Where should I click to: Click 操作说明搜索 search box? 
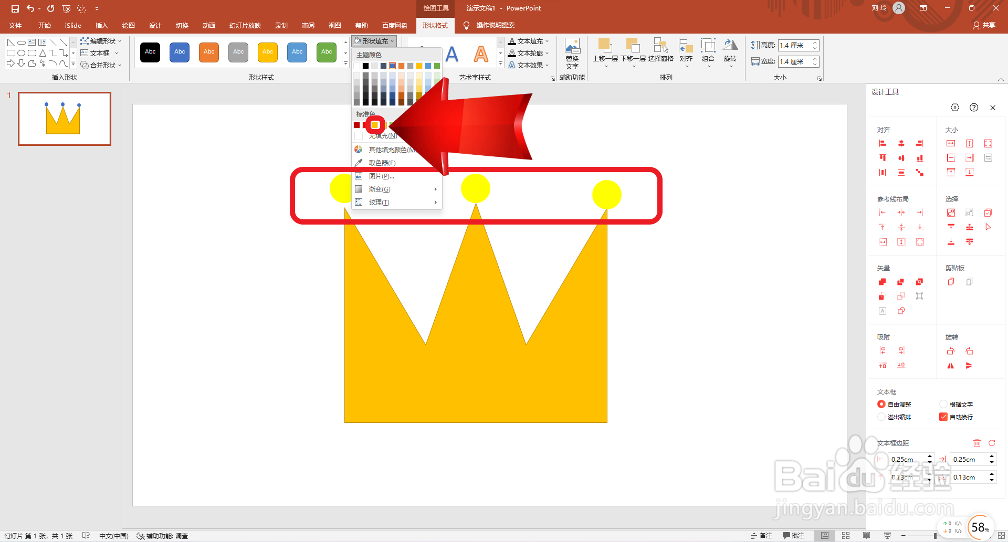tap(495, 25)
